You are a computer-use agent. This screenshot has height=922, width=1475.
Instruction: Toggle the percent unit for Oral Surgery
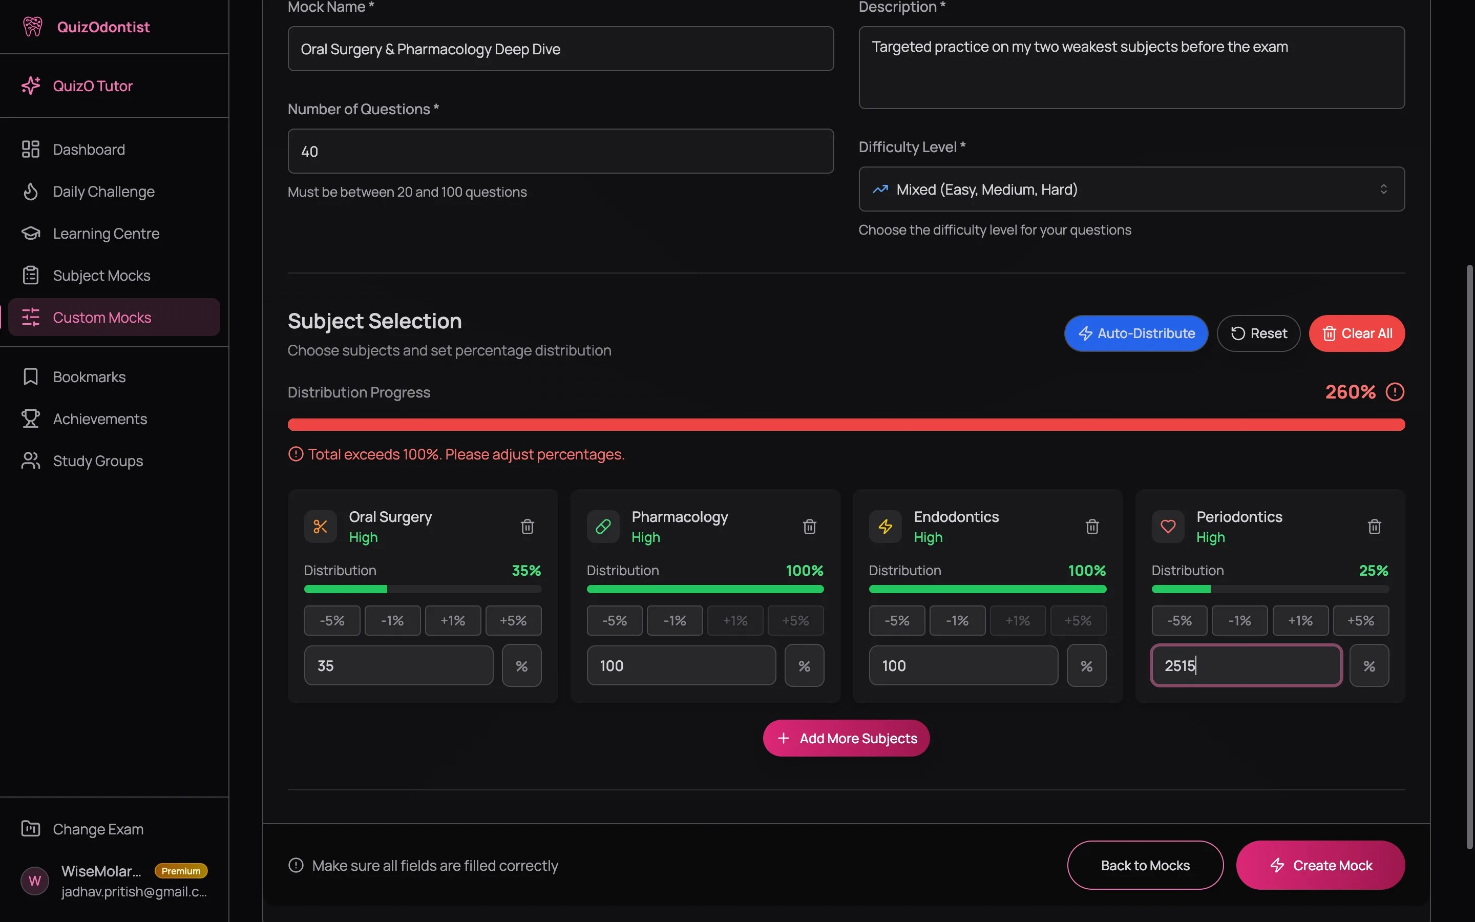[521, 666]
